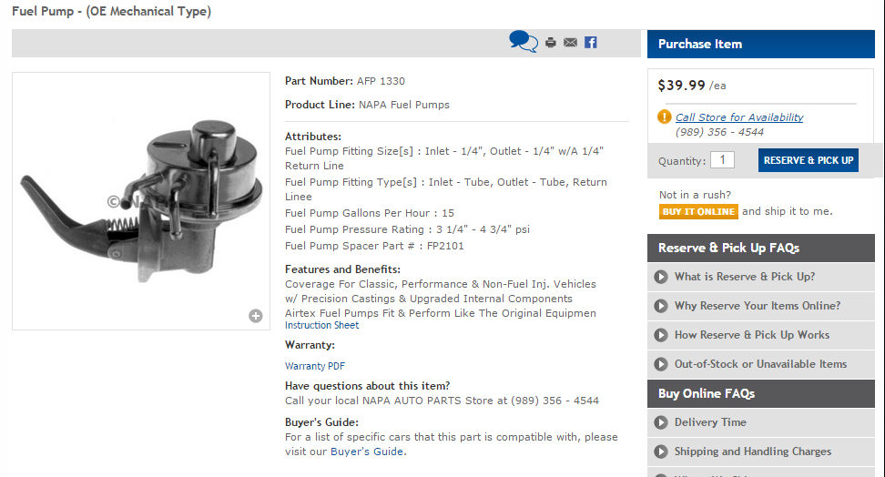Open the chat bubbles icon

524,42
